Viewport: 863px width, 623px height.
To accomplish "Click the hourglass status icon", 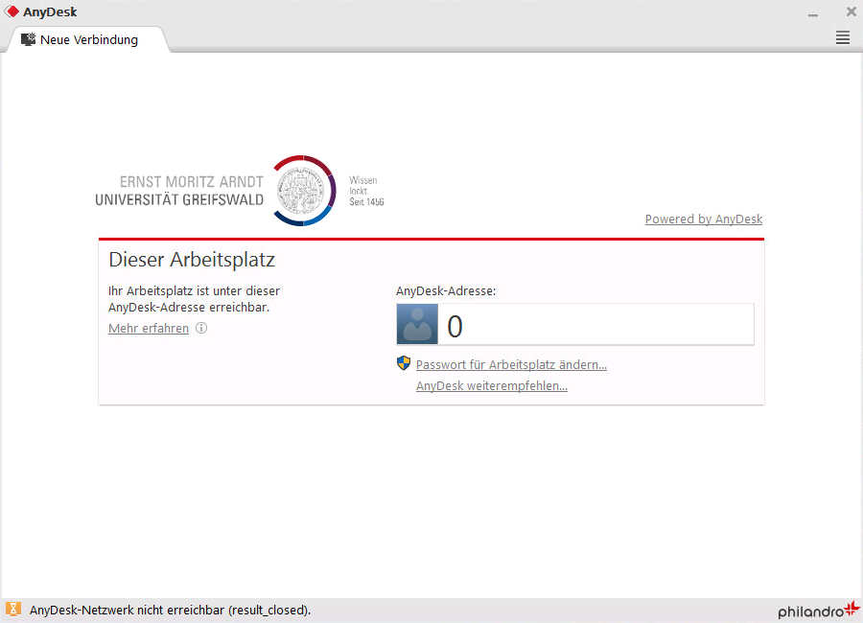I will coord(13,610).
